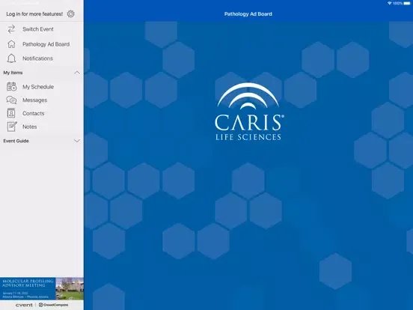This screenshot has height=310, width=413.
Task: Open Notes menu item
Action: click(42, 127)
